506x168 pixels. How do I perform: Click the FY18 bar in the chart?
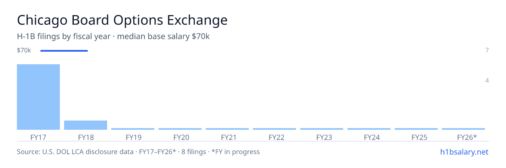point(86,125)
